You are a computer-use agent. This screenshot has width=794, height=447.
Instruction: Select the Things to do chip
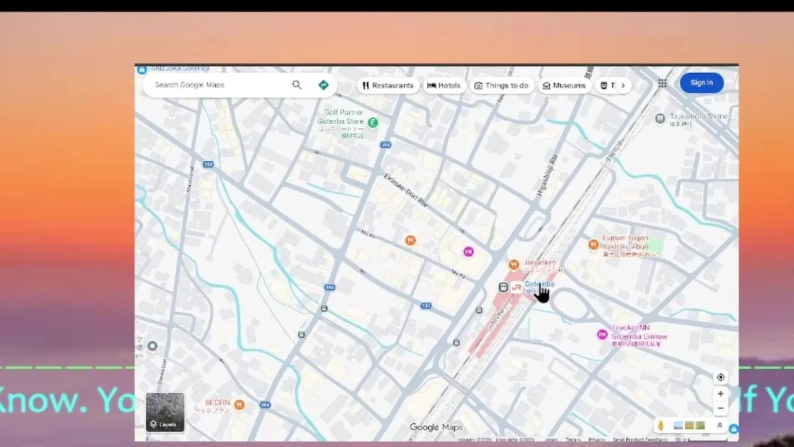[501, 86]
